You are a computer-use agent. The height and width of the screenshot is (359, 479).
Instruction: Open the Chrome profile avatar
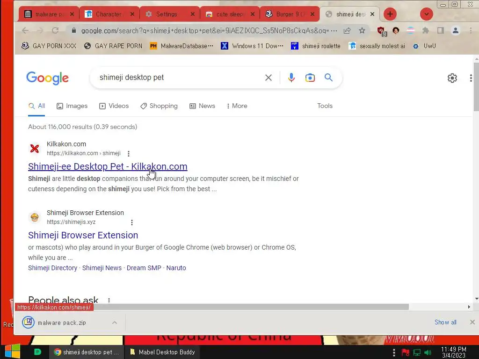(x=456, y=30)
